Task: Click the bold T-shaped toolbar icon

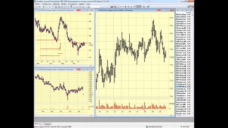Action: pos(71,7)
